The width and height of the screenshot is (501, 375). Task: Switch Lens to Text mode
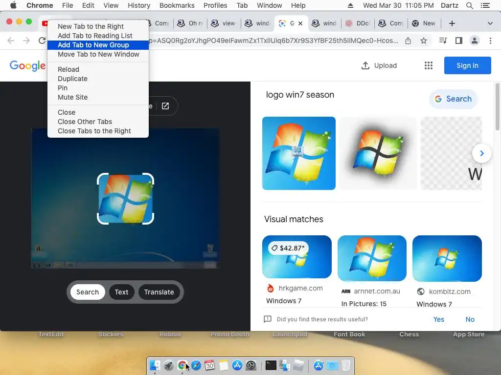(x=121, y=292)
